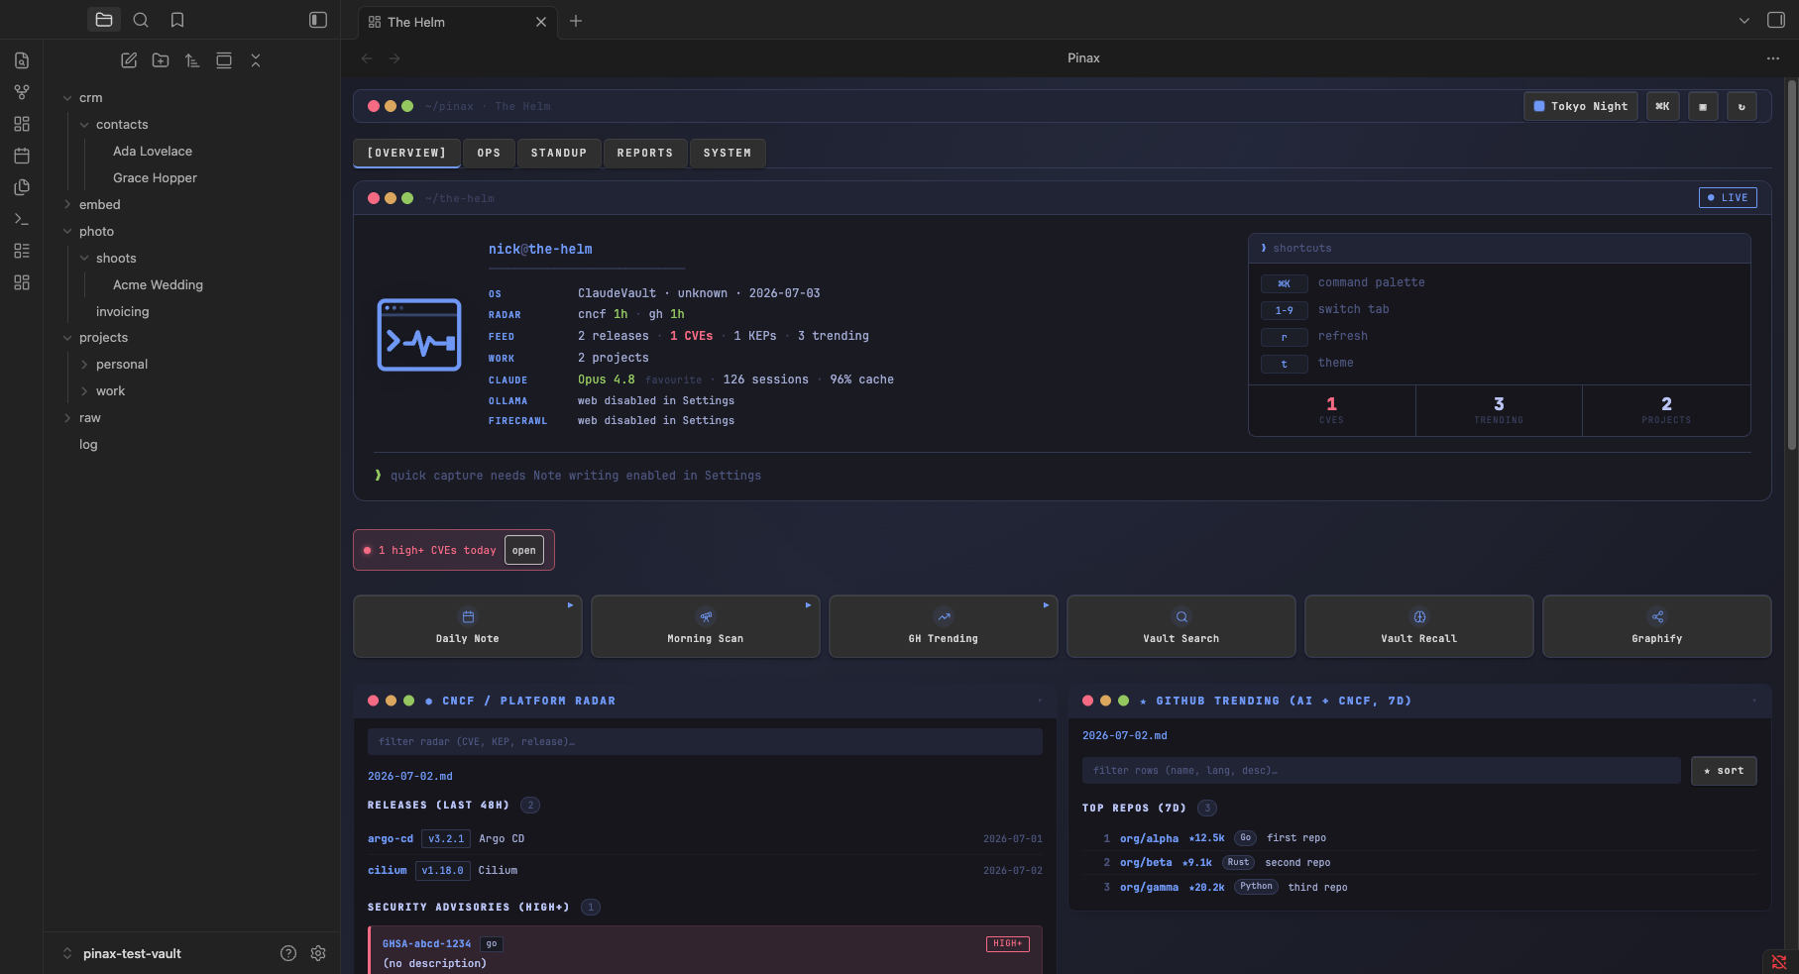Focus the filter radar input field

point(705,741)
